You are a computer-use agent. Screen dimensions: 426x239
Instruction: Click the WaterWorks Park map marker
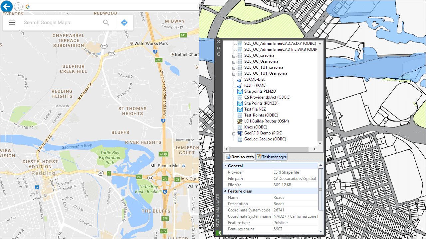132,43
